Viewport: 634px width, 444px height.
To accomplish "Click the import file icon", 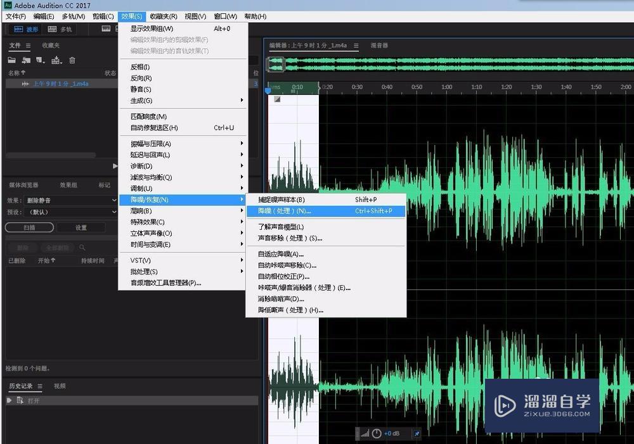I will (x=26, y=61).
